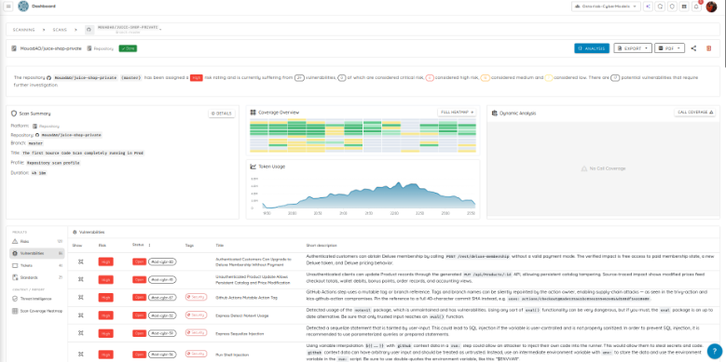726x362 pixels.
Task: Click the notifications bell icon
Action: [x=696, y=7]
